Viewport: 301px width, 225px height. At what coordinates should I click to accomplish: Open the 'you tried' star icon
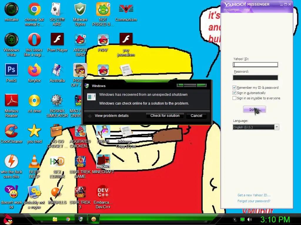click(34, 131)
